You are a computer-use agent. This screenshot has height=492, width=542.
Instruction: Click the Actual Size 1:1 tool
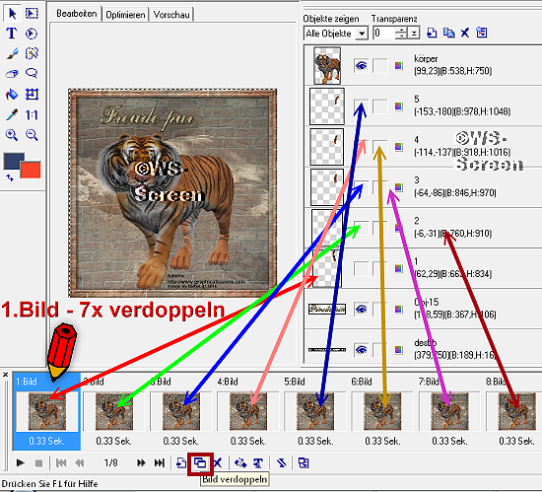pyautogui.click(x=32, y=114)
